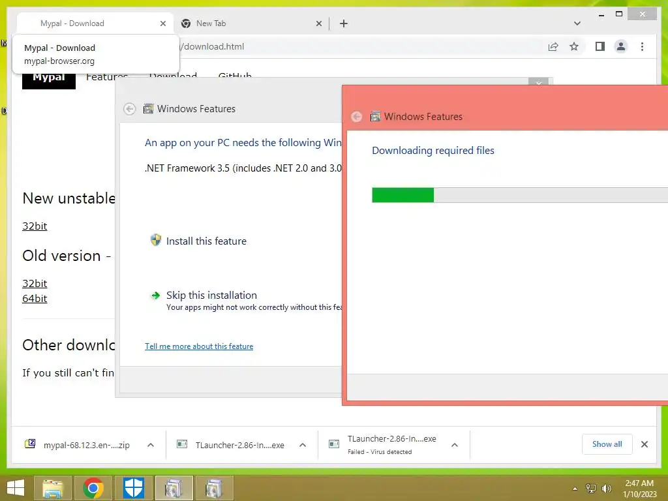The height and width of the screenshot is (501, 668).
Task: Click 32bit link under Old version
Action: (x=35, y=283)
